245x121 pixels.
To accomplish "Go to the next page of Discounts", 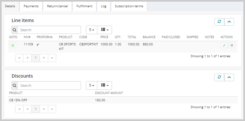I will point(44,109).
